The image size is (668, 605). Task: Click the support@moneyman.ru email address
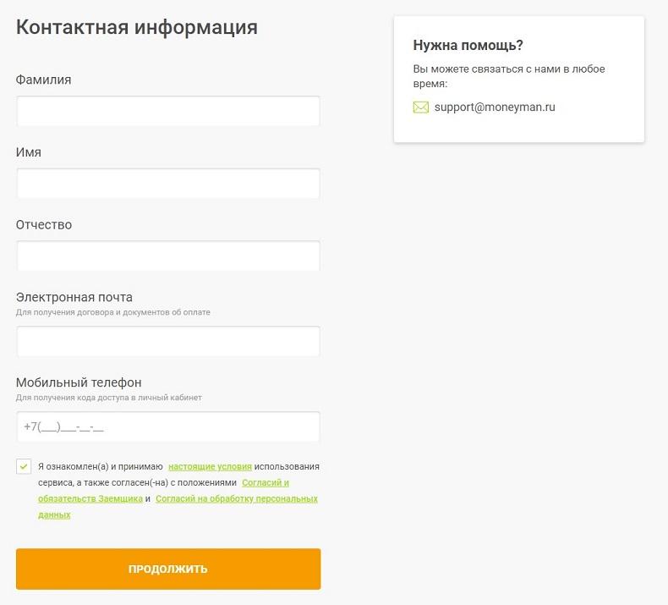coord(495,107)
